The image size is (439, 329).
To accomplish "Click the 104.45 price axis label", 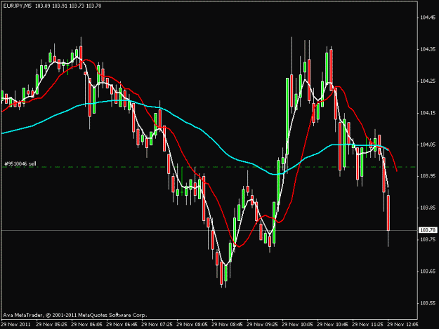I will click(428, 18).
